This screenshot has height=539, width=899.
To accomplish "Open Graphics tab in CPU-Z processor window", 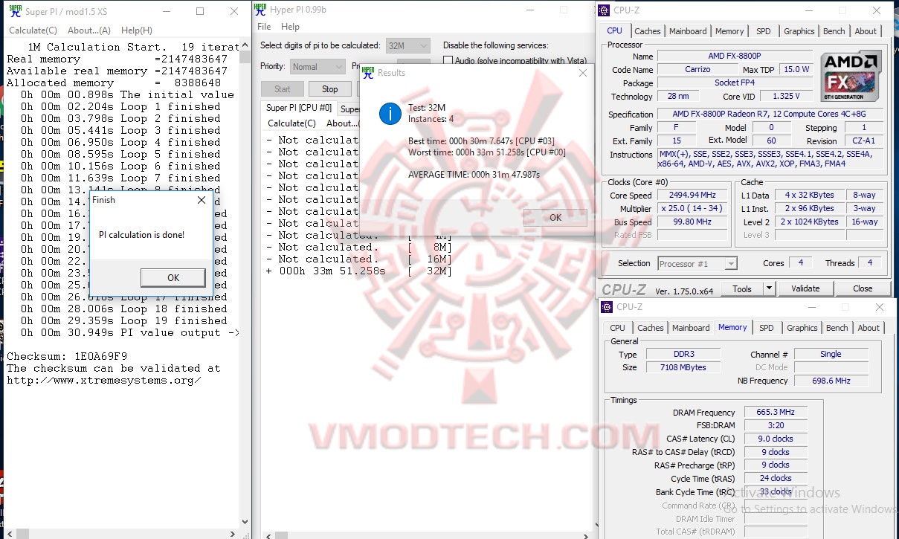I will [x=799, y=31].
